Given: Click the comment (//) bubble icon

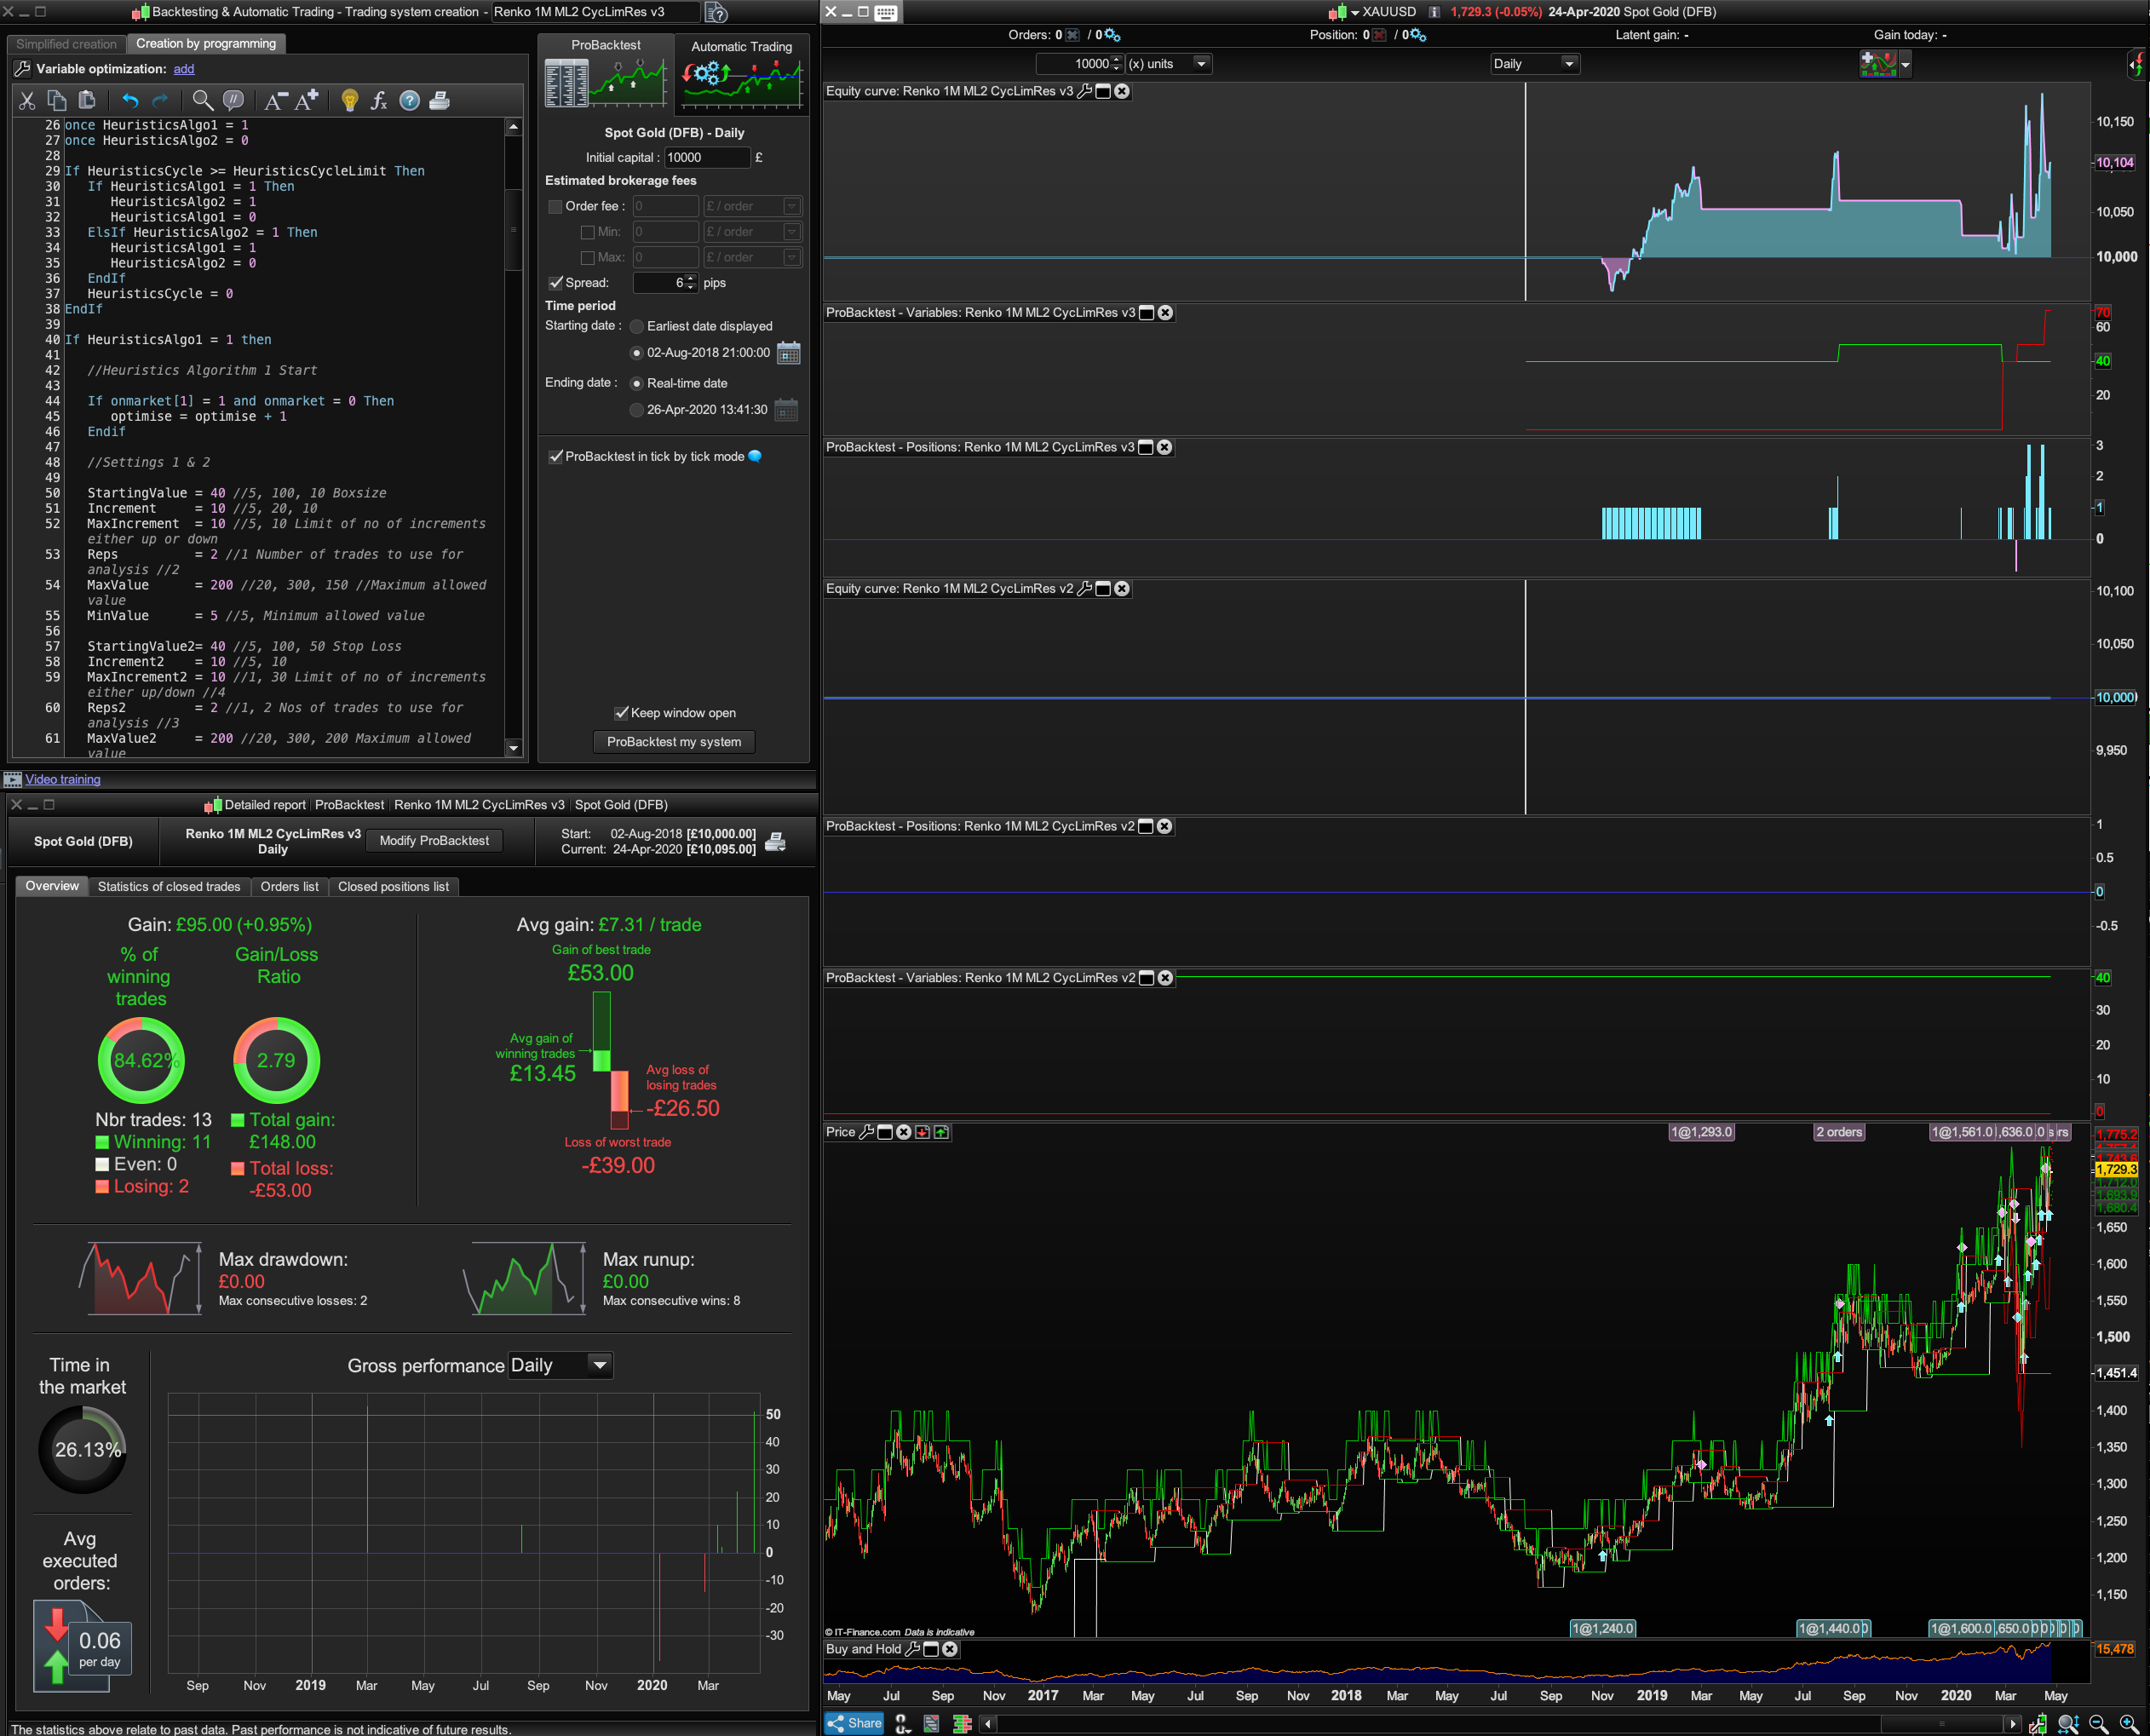Looking at the screenshot, I should [x=234, y=101].
